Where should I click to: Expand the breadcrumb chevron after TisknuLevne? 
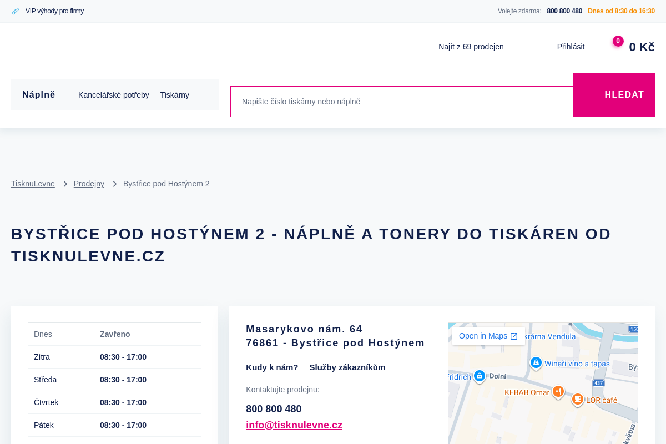pyautogui.click(x=65, y=183)
